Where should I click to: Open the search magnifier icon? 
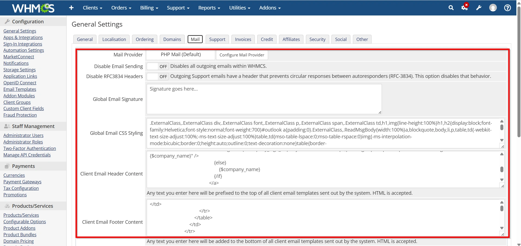(451, 8)
